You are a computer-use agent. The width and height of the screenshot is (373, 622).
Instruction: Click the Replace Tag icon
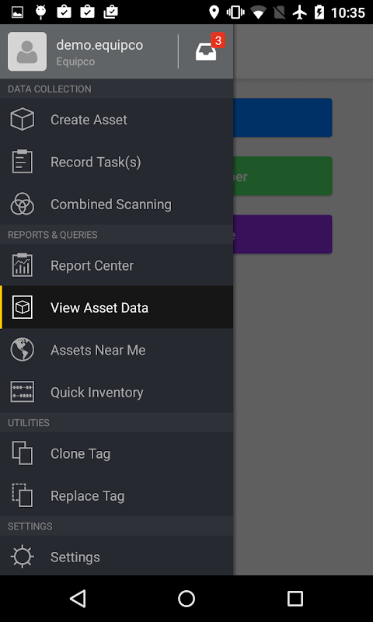[x=23, y=495]
